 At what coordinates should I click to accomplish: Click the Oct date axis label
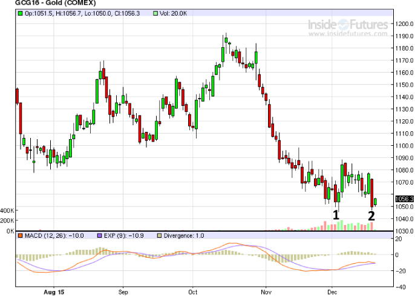(x=193, y=290)
